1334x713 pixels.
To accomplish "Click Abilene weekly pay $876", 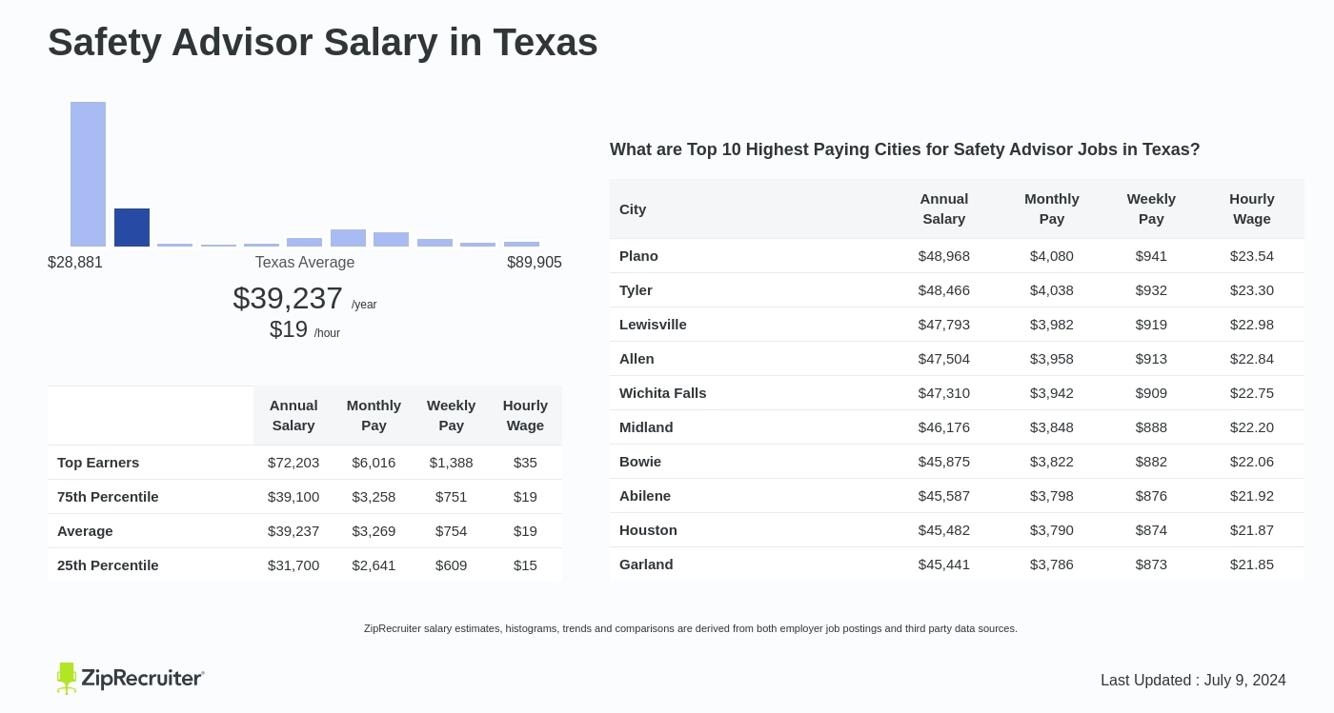I will (x=1151, y=496).
